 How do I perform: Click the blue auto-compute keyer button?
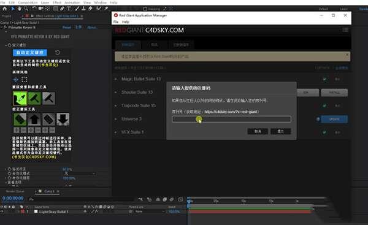[x=30, y=52]
